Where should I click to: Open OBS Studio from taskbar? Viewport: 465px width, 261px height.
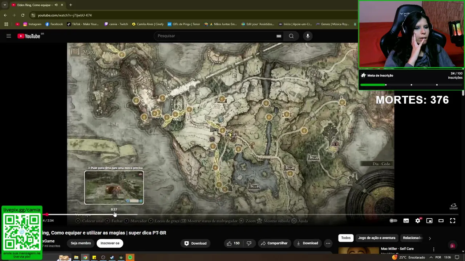pyautogui.click(x=103, y=257)
